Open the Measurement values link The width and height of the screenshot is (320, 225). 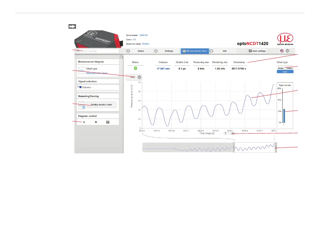[x=97, y=73]
